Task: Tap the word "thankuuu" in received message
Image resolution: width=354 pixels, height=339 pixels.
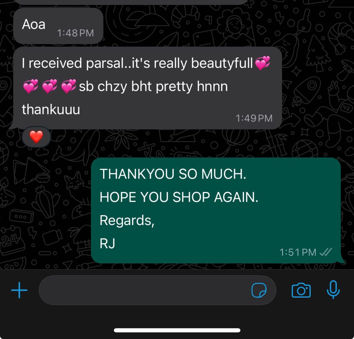Action: (x=51, y=109)
